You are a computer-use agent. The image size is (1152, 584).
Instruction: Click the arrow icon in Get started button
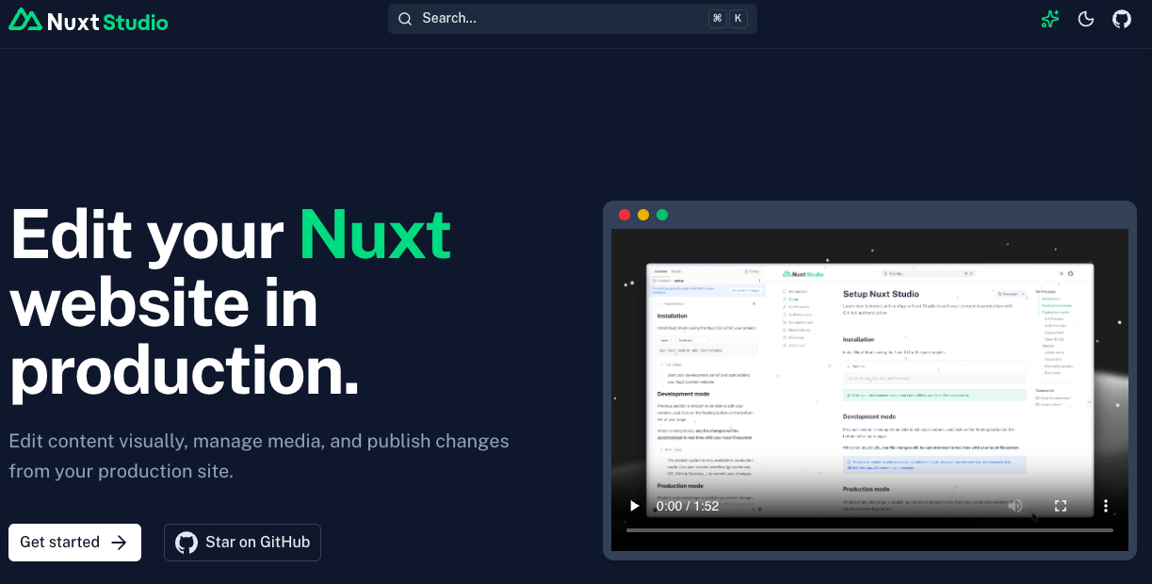pos(119,542)
